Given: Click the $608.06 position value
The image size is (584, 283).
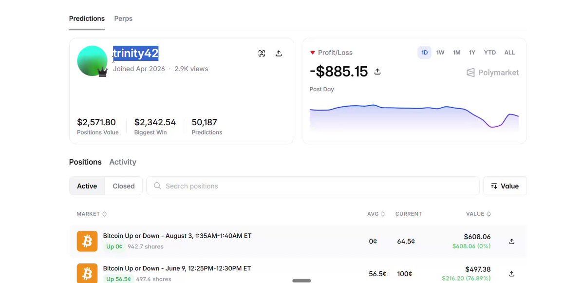Looking at the screenshot, I should (477, 236).
